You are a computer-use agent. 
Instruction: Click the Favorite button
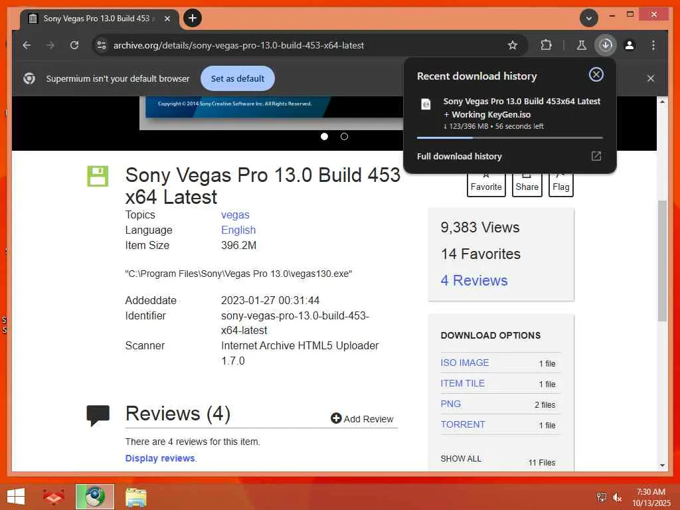(x=486, y=185)
